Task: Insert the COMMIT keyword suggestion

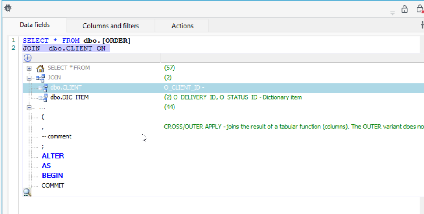Action: (x=53, y=186)
